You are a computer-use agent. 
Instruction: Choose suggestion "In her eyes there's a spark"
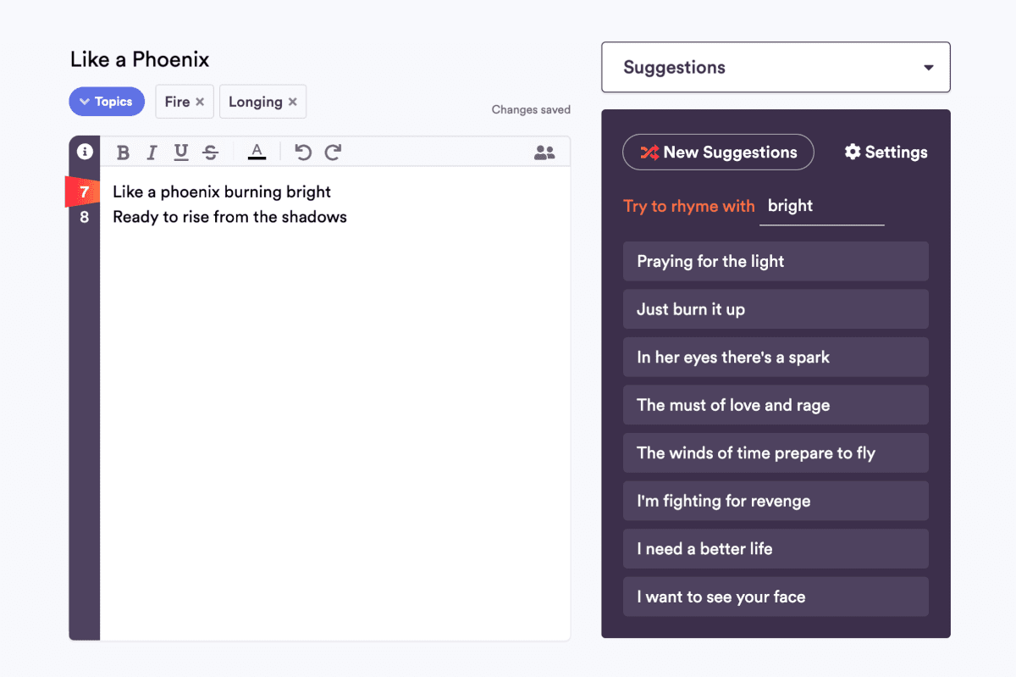tap(776, 357)
